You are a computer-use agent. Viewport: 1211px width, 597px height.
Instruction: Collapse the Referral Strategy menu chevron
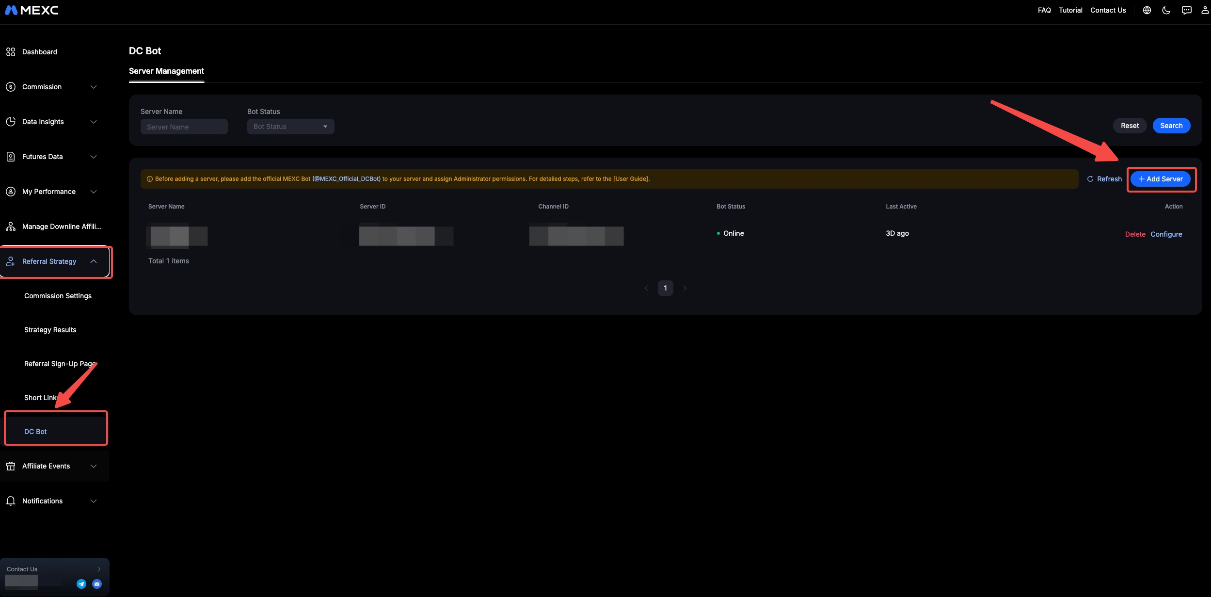click(x=94, y=261)
